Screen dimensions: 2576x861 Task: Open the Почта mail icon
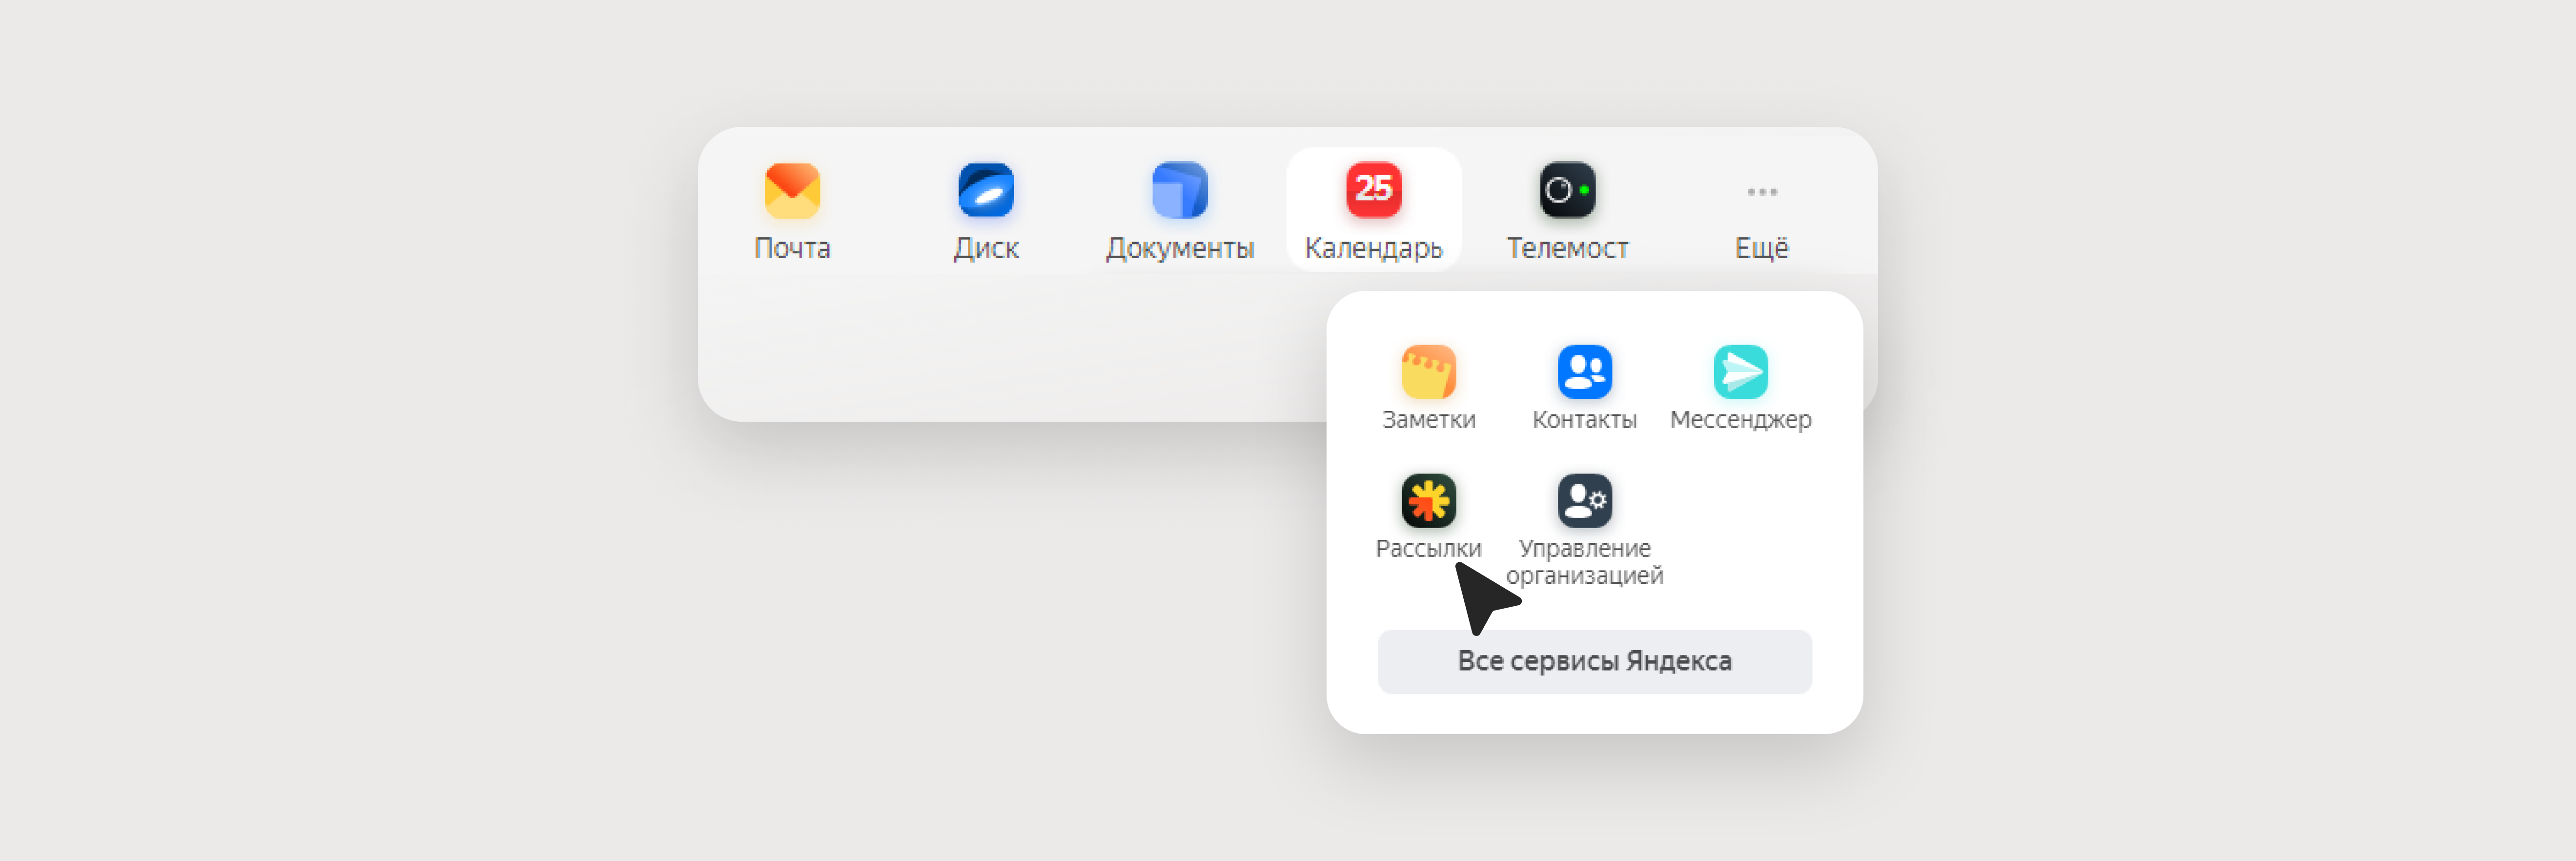pos(792,190)
